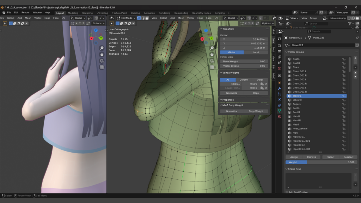Click Assign under the vertex group list
This screenshot has width=361, height=203.
[294, 157]
